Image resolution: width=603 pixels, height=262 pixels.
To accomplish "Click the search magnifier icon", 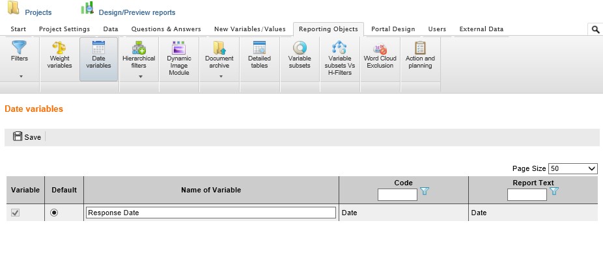I will click(x=595, y=29).
